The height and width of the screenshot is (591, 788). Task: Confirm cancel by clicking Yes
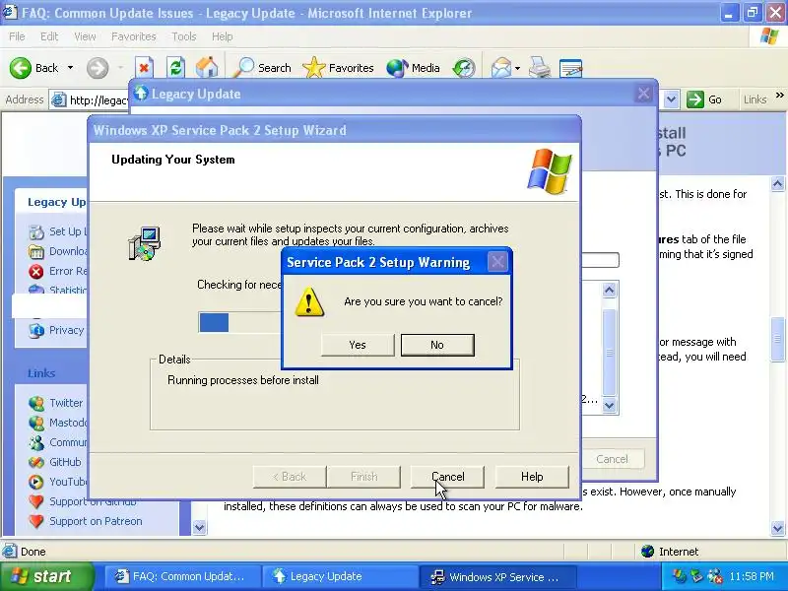pyautogui.click(x=358, y=345)
